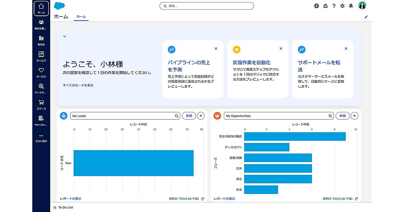Click the global search field

click(x=207, y=6)
